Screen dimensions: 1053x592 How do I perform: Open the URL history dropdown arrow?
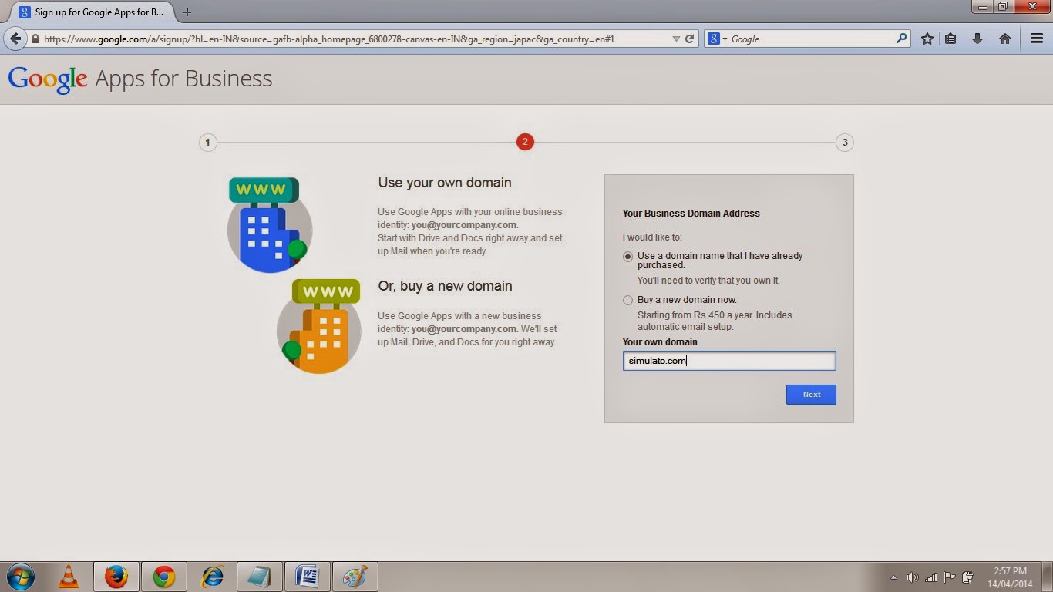pos(676,39)
